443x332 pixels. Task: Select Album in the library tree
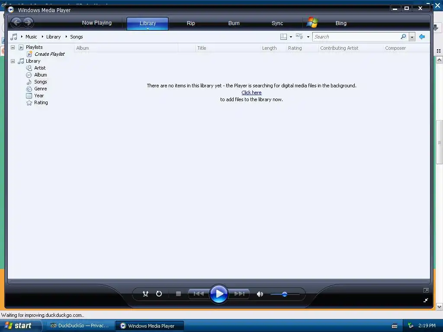40,75
